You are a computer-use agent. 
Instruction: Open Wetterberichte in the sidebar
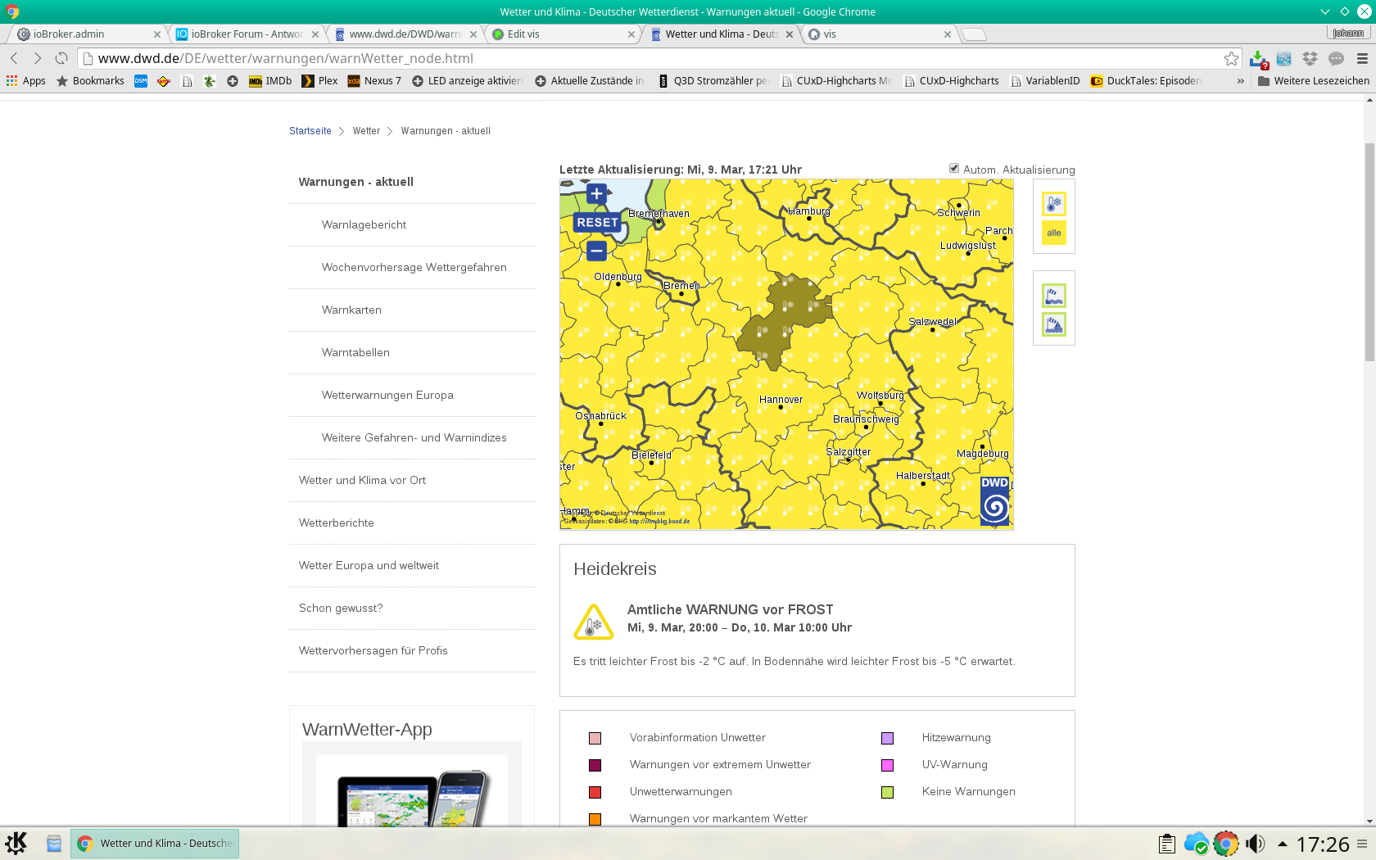337,523
